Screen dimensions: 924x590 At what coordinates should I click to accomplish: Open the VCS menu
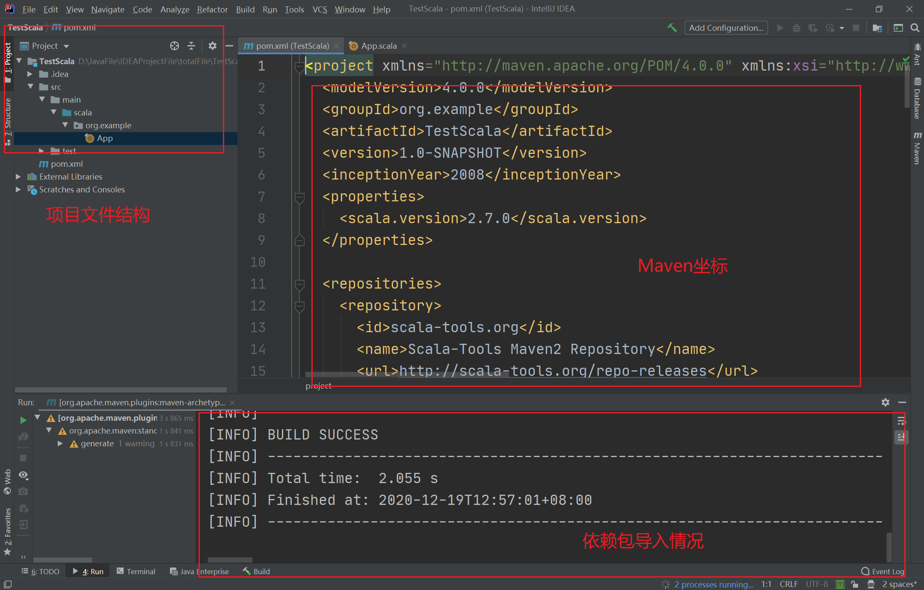coord(320,9)
